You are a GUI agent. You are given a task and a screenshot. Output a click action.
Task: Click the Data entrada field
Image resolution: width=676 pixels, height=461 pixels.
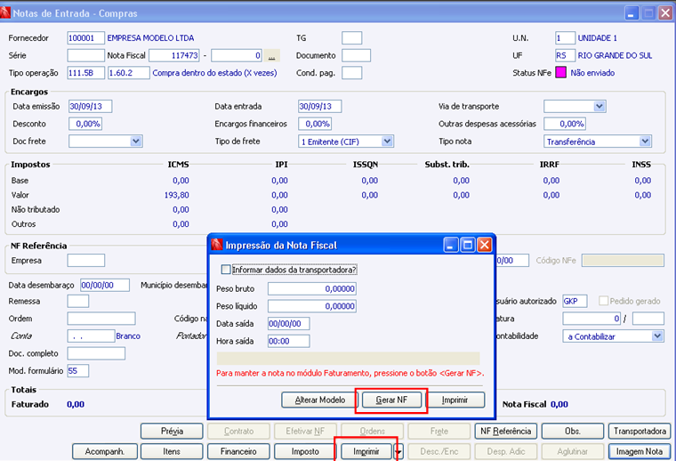tap(319, 106)
